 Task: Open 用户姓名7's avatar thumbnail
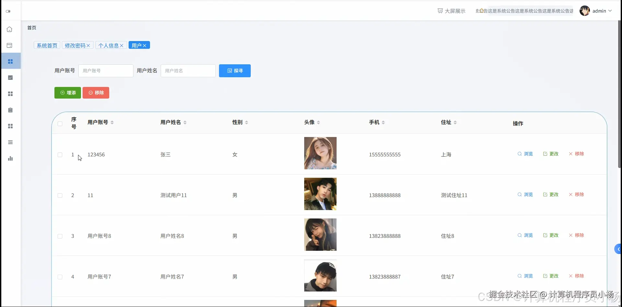point(320,275)
